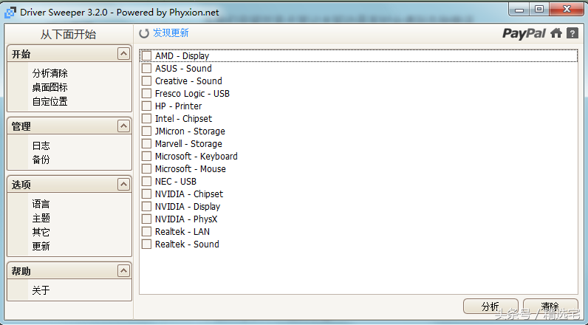Check the Realtek - LAN checkbox

tap(146, 232)
